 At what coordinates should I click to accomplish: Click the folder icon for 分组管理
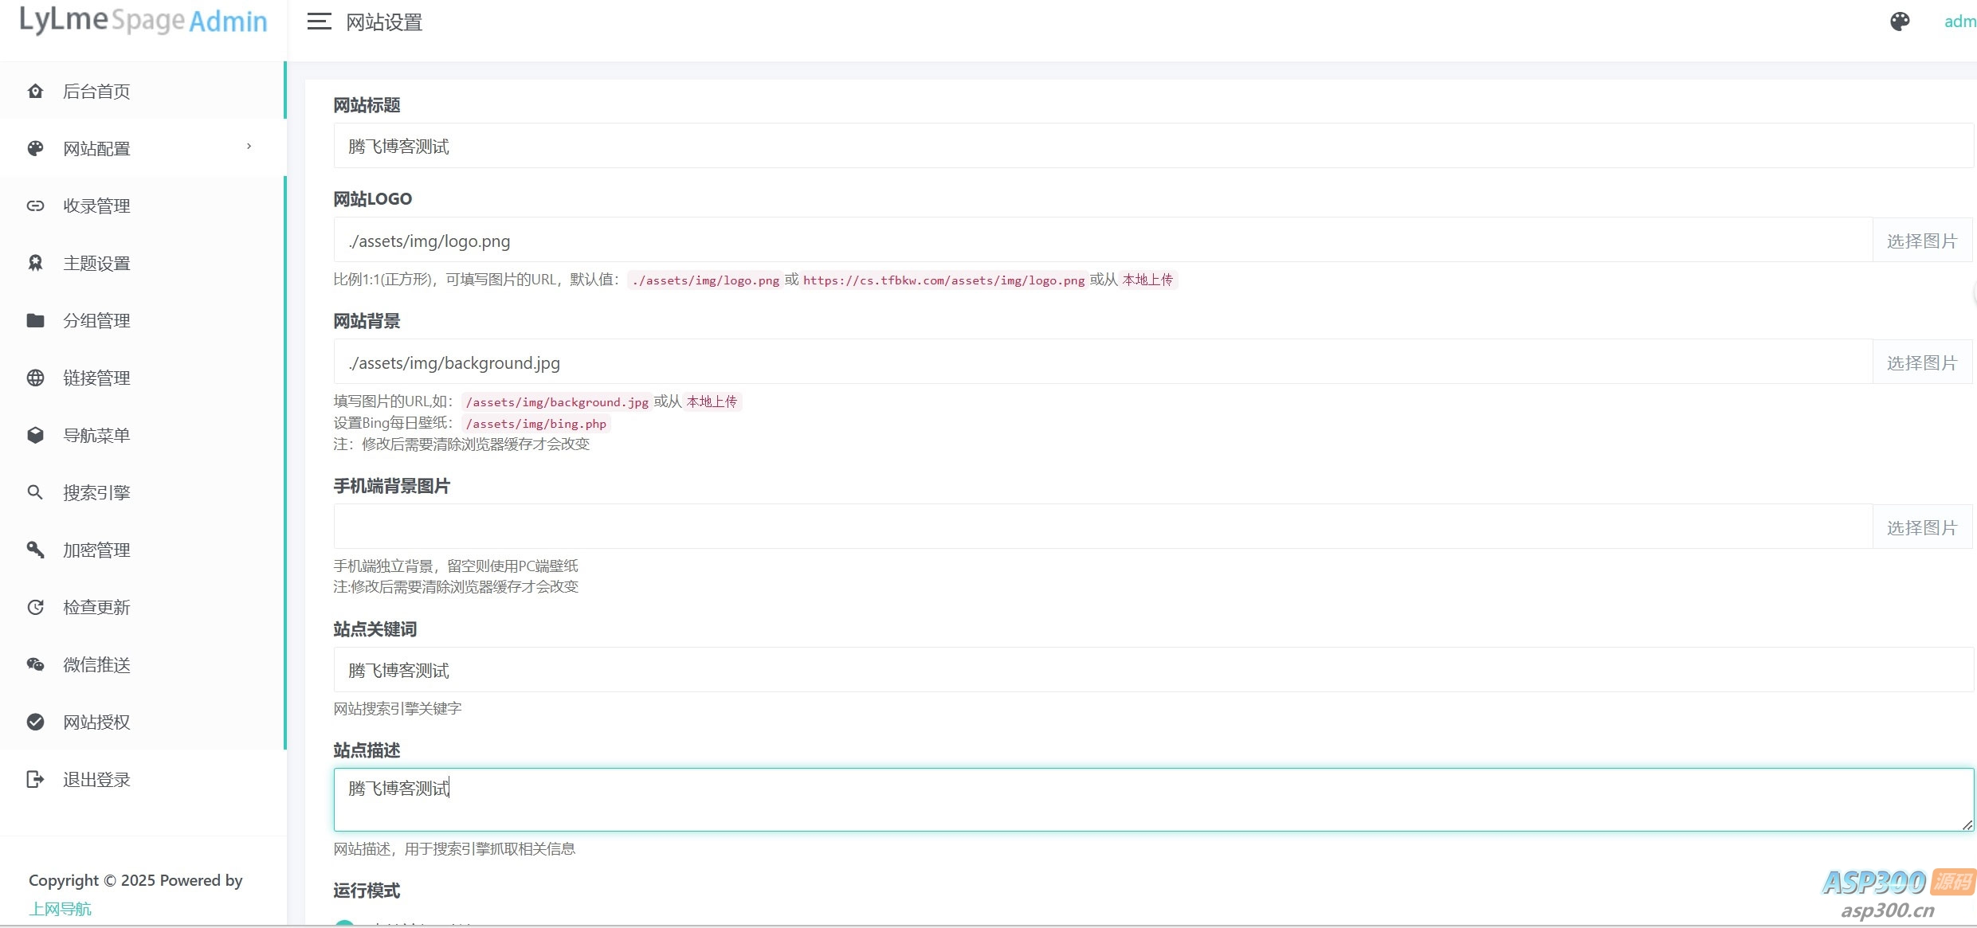(x=35, y=320)
